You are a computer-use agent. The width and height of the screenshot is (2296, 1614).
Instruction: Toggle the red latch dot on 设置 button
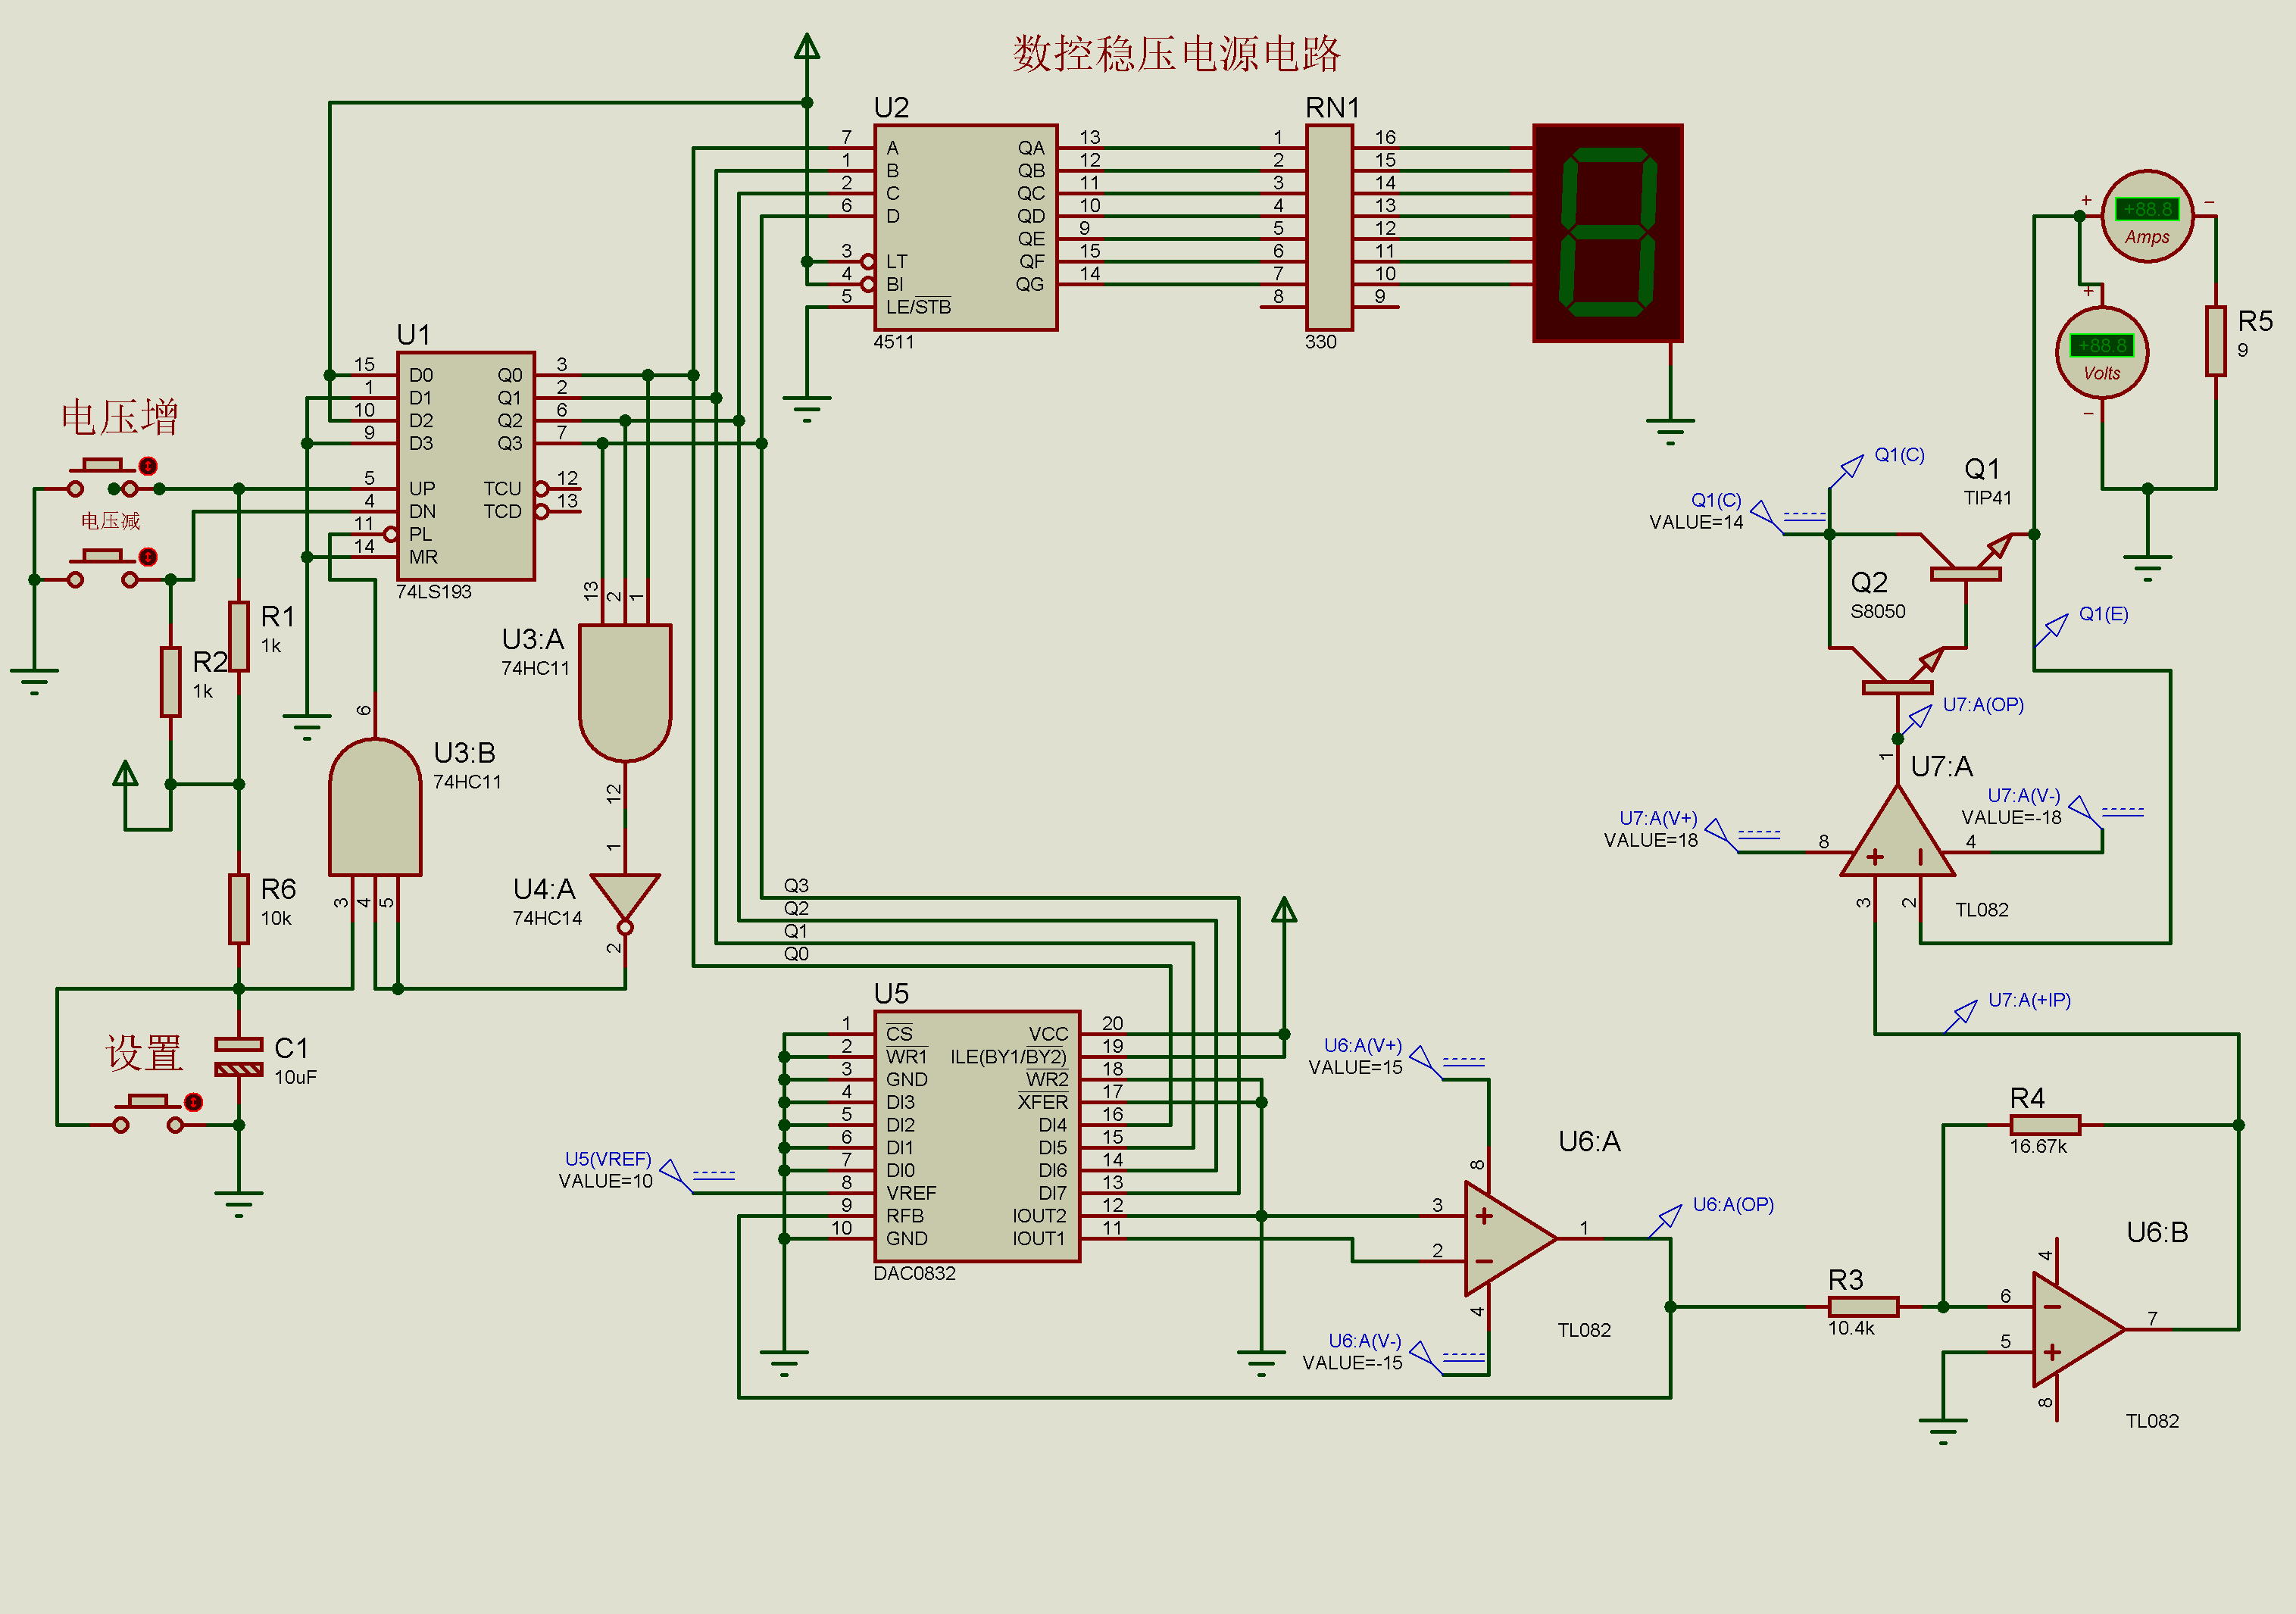[194, 1102]
